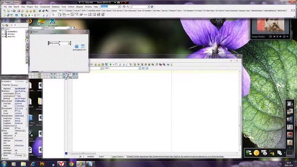This screenshot has width=297, height=167.
Task: Click the View Form toolbar icon
Action: (x=8, y=15)
